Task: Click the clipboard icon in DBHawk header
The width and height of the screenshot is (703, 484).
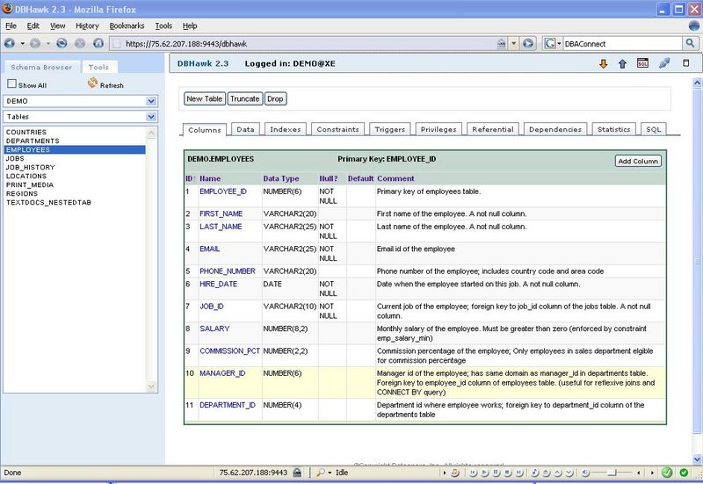Action: 686,62
